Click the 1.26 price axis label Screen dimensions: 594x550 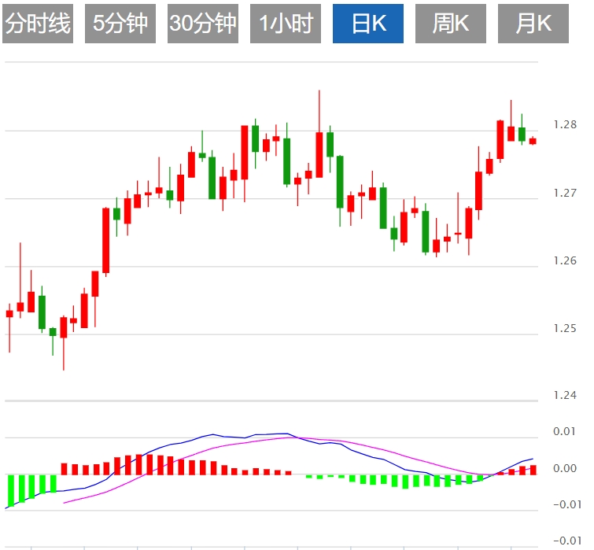coord(565,261)
